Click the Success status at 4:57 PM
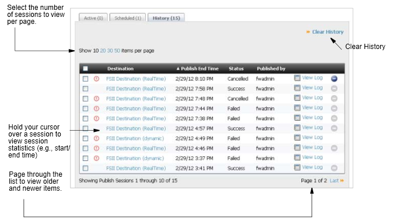This screenshot has width=393, height=224. pyautogui.click(x=236, y=128)
